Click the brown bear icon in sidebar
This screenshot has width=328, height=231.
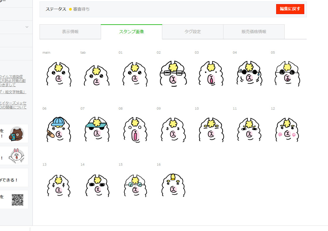click(x=17, y=134)
